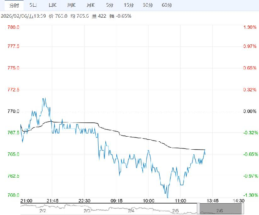Select the 5分 five-minute interval tab
Image resolution: width=259 pixels, height=215 pixels.
110,5
